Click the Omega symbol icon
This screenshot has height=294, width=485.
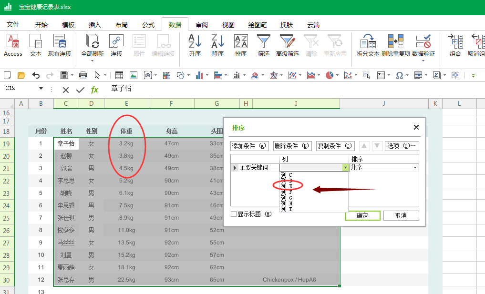click(x=399, y=75)
